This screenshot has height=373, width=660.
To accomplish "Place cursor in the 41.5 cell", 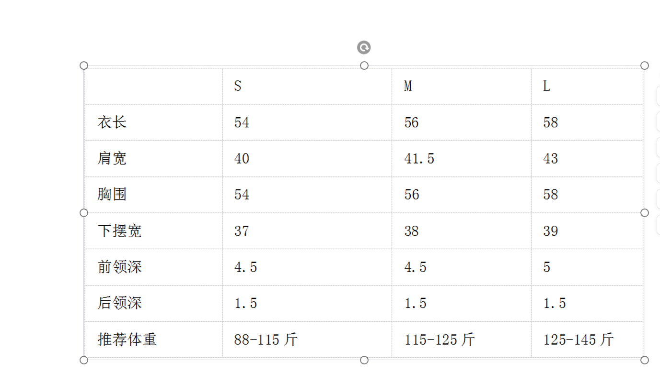I will click(461, 158).
